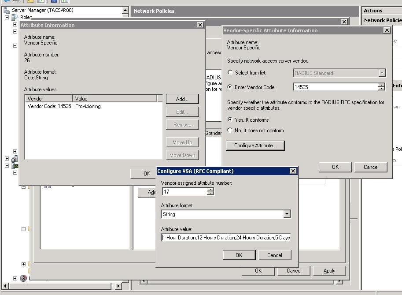Click Add in the Attribute Information dialog
Image resolution: width=402 pixels, height=295 pixels.
(182, 99)
